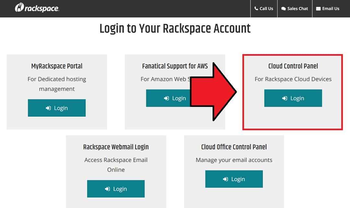The image size is (350, 208).
Task: Open the Call Us header link
Action: [264, 9]
